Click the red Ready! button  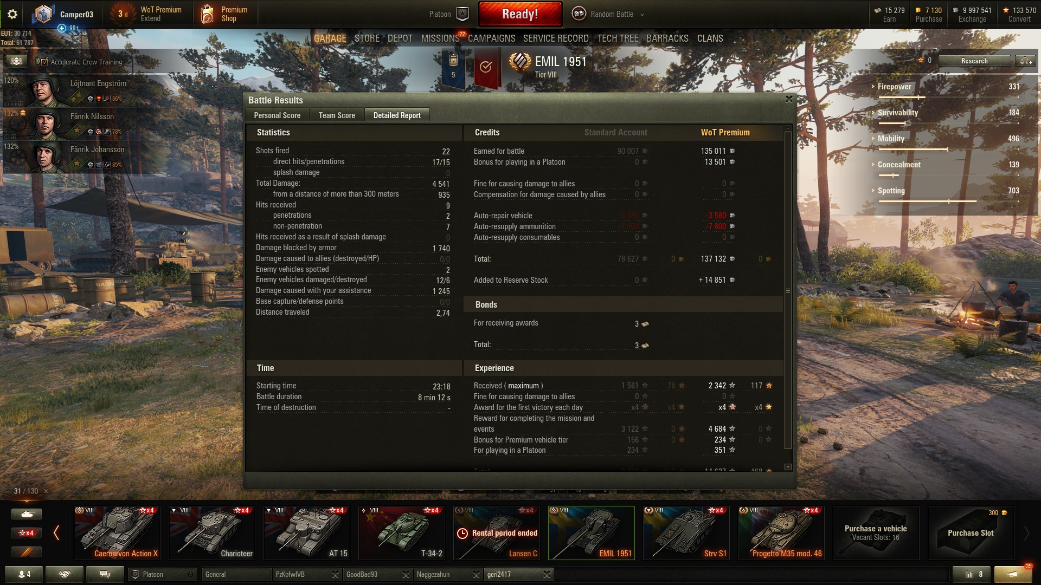point(520,14)
